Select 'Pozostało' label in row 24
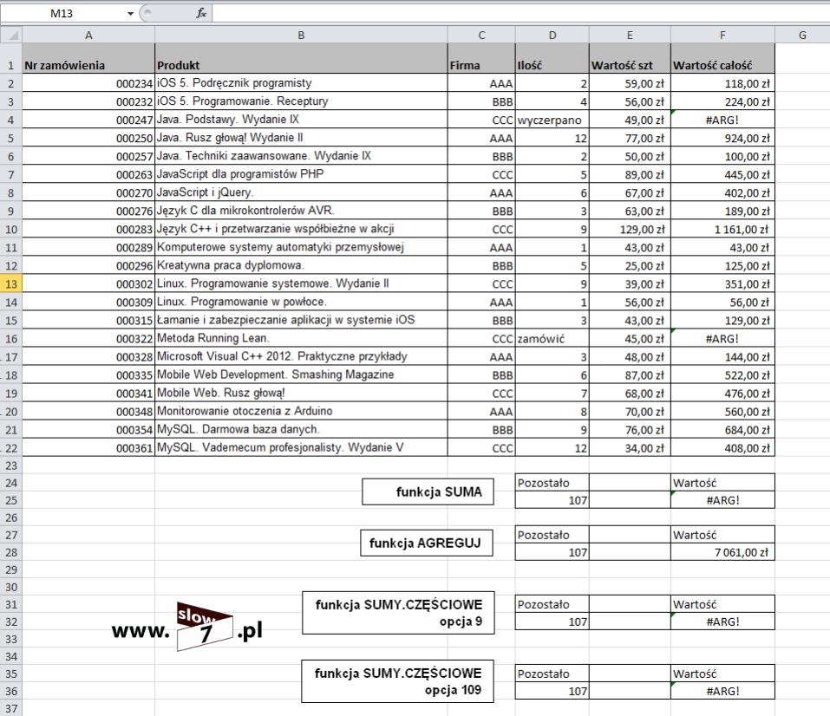 click(552, 483)
